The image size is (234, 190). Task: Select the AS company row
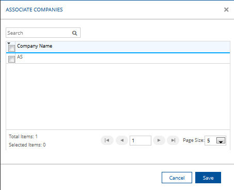pyautogui.click(x=118, y=59)
